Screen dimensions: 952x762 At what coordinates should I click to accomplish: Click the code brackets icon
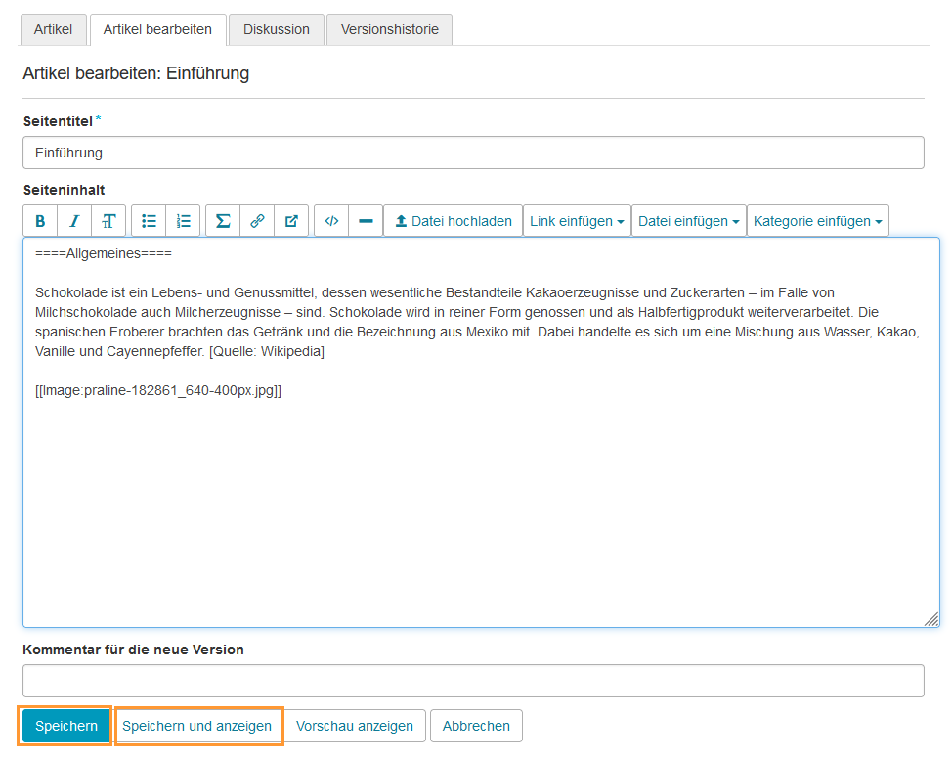pos(331,221)
